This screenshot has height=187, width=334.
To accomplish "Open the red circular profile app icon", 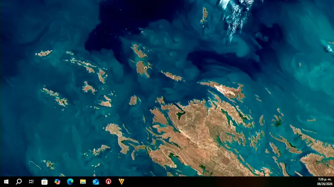I will click(x=108, y=182).
